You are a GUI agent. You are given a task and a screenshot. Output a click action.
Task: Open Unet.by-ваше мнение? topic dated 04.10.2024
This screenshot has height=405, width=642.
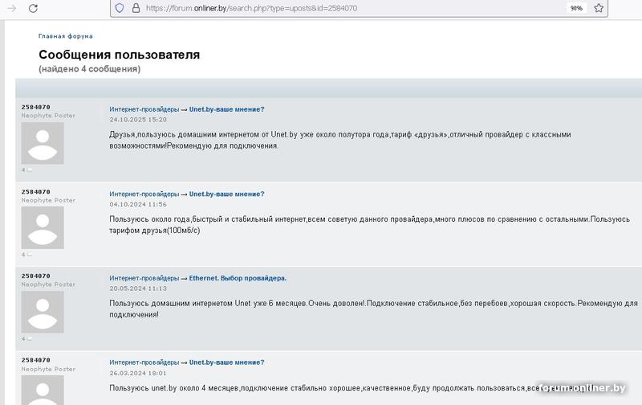point(226,194)
